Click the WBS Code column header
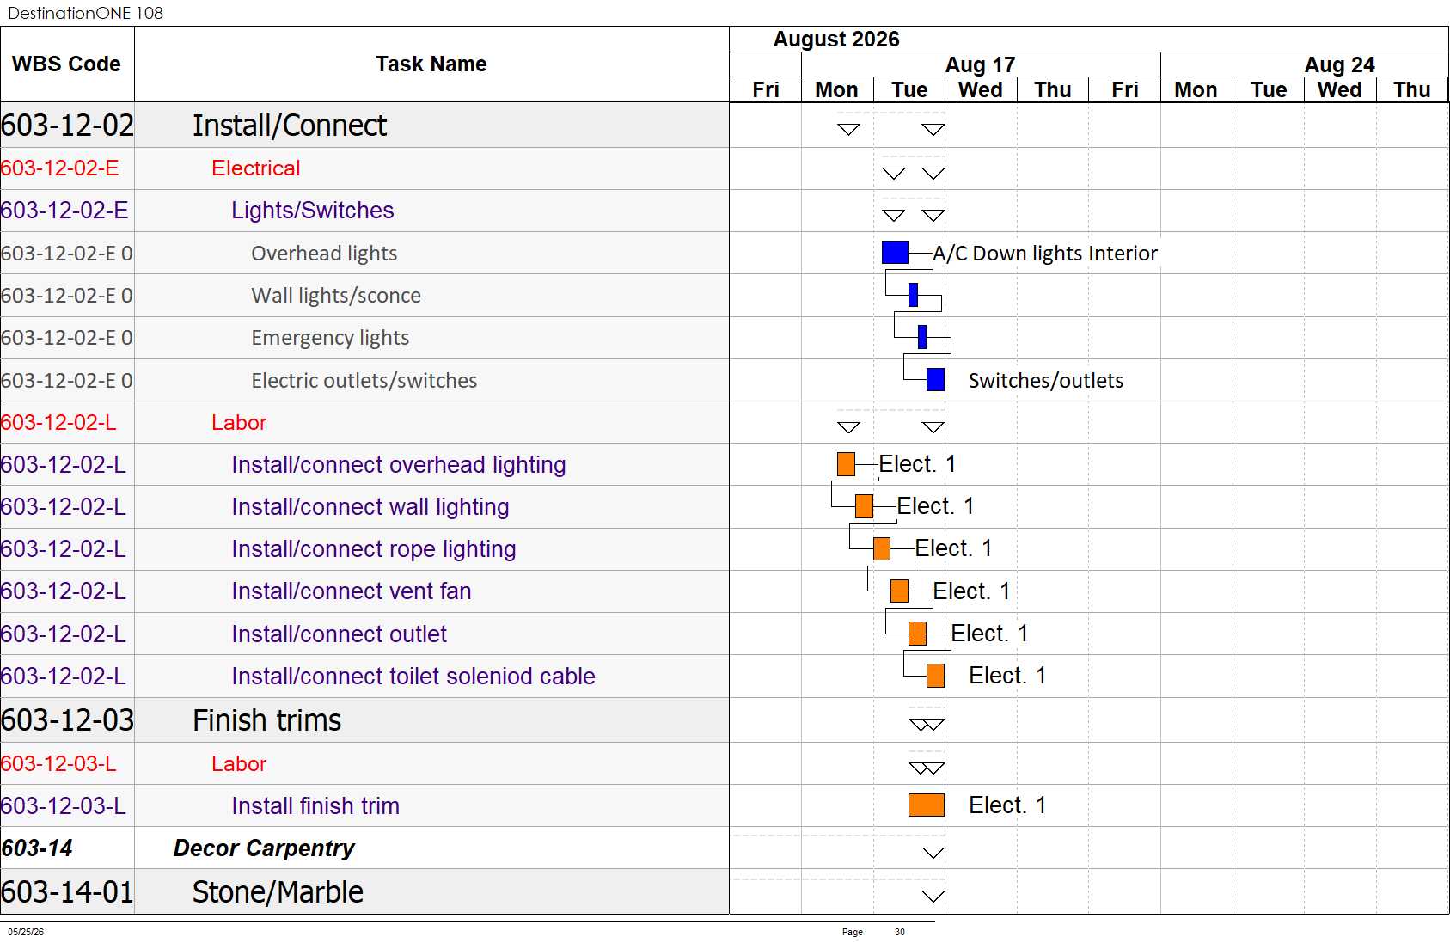This screenshot has height=943, width=1450. (x=67, y=64)
